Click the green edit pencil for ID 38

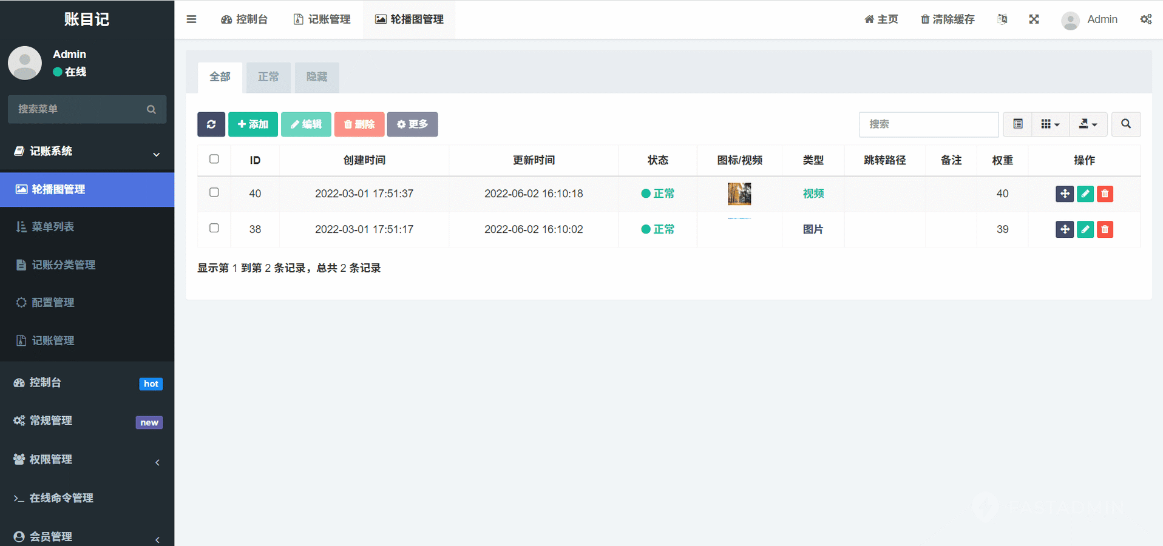coord(1085,229)
